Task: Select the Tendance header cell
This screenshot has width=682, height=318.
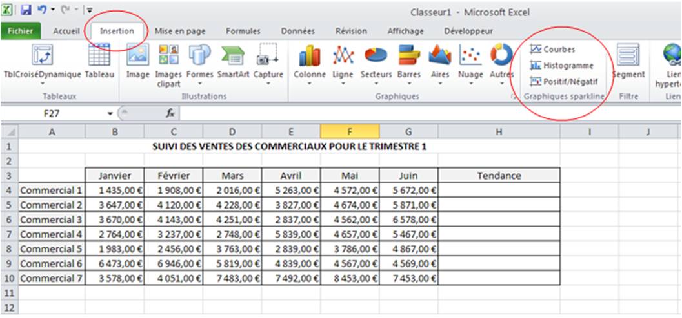Action: coord(499,176)
